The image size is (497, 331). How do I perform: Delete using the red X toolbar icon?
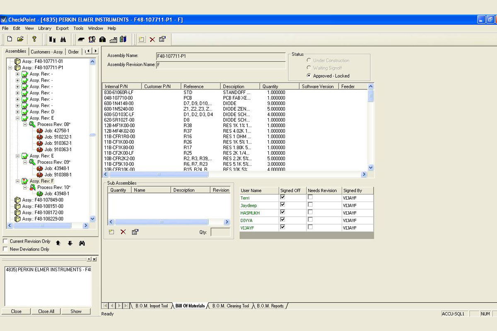point(152,39)
